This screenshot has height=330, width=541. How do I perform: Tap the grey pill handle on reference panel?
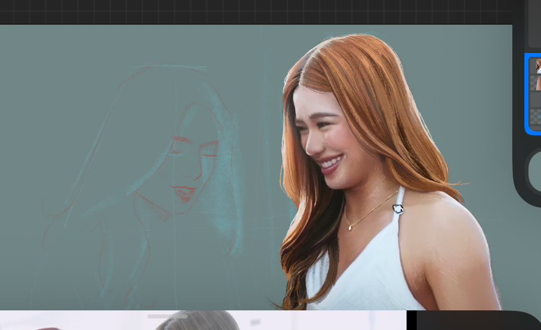coord(168,316)
